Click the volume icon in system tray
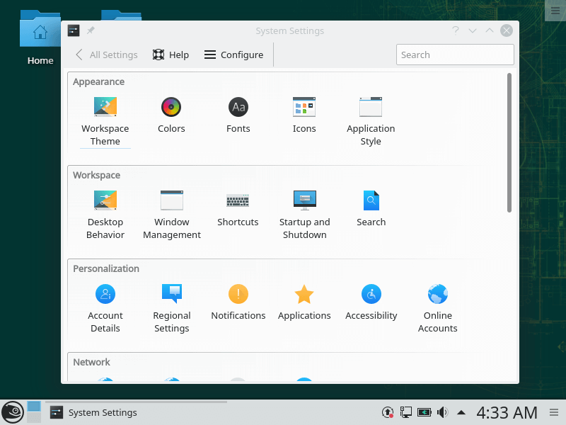Image resolution: width=566 pixels, height=425 pixels. pyautogui.click(x=443, y=412)
